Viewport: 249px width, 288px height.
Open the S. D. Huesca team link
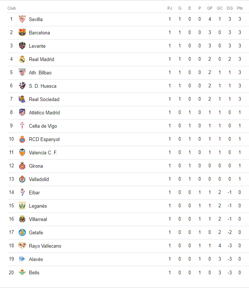click(x=43, y=86)
